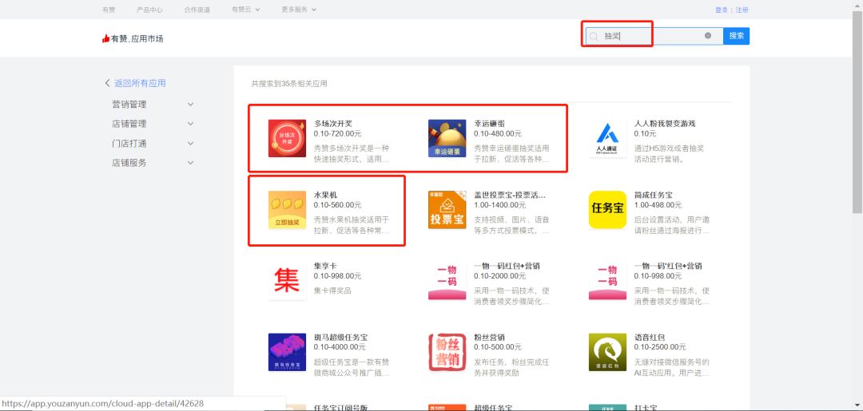Viewport: 863px width, 411px height.
Task: Click the 0.10-4000.00元 price
Action: [x=340, y=347]
